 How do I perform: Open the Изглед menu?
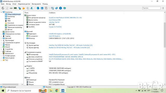8,4
